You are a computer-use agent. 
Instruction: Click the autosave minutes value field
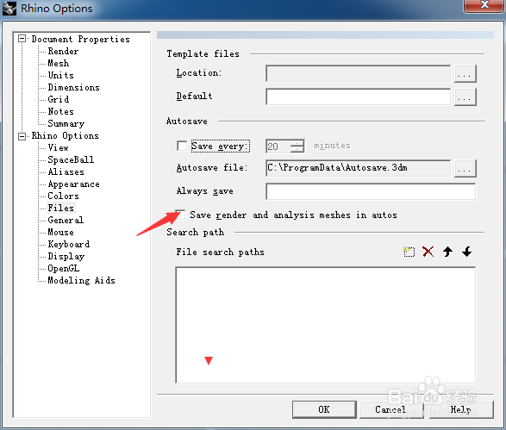pos(278,146)
